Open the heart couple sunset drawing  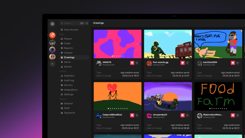pos(117,96)
